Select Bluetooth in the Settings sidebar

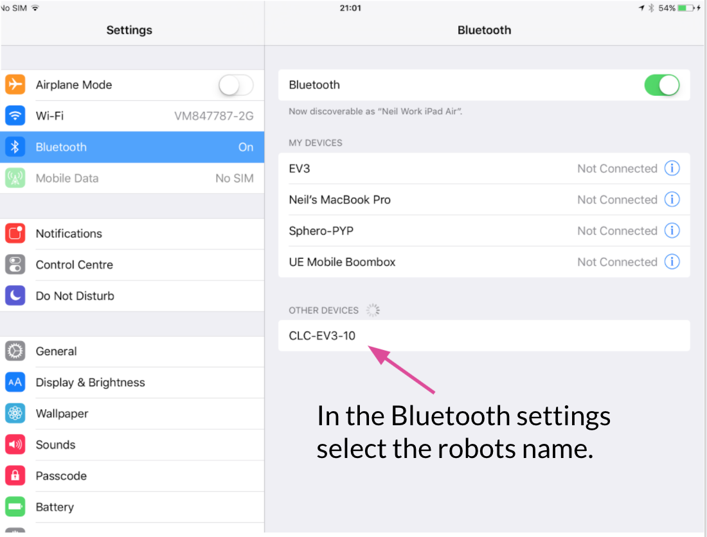pos(132,147)
